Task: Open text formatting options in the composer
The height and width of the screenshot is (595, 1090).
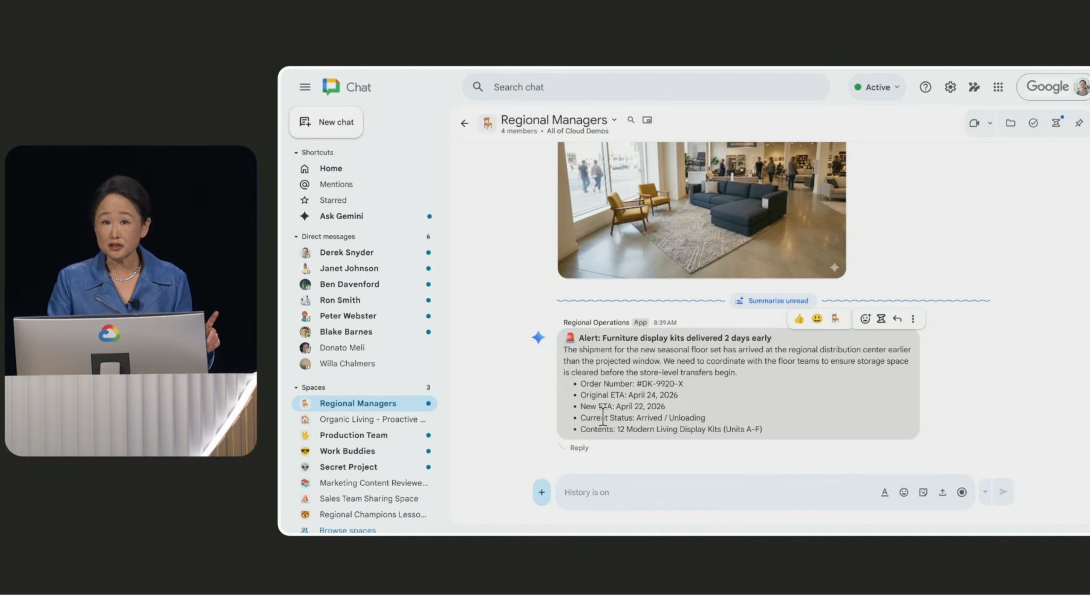Action: tap(885, 492)
